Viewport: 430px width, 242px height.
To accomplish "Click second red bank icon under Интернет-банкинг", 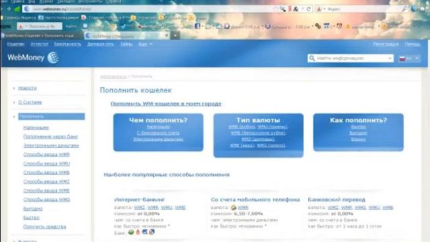I will tap(138, 232).
